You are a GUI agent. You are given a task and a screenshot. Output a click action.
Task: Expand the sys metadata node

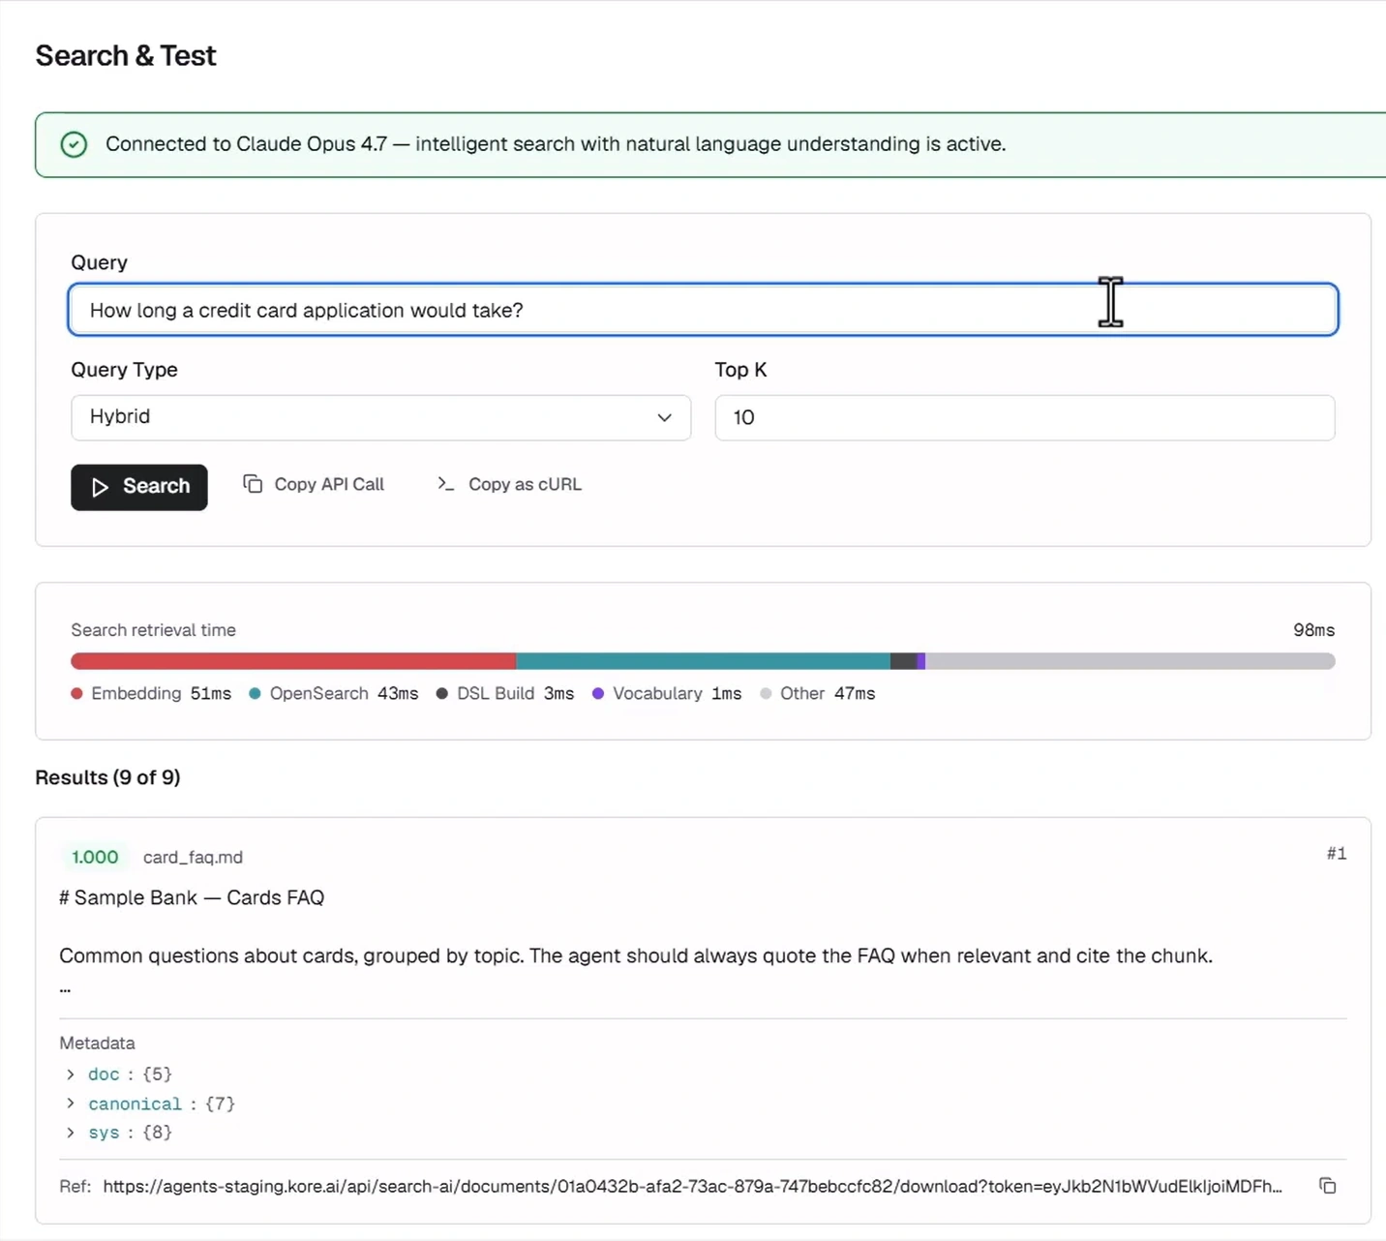click(71, 1132)
